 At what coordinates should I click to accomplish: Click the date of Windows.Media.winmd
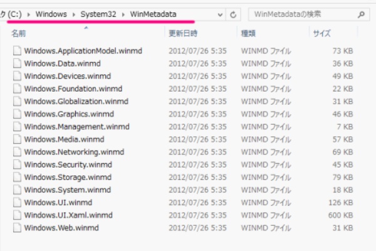click(197, 139)
